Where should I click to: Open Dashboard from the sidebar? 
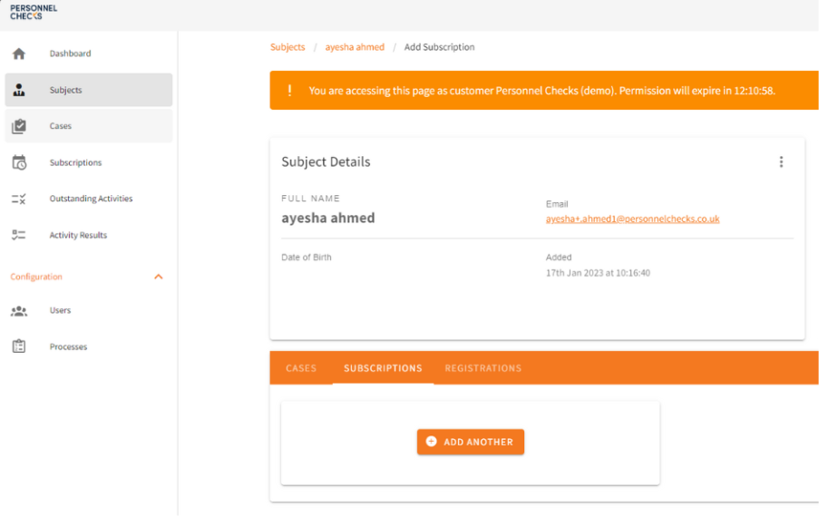(89, 54)
